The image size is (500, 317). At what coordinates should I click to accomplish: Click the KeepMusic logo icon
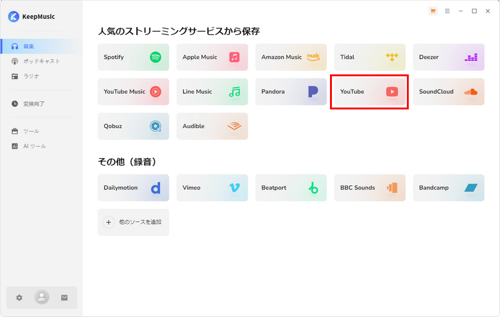(x=13, y=17)
